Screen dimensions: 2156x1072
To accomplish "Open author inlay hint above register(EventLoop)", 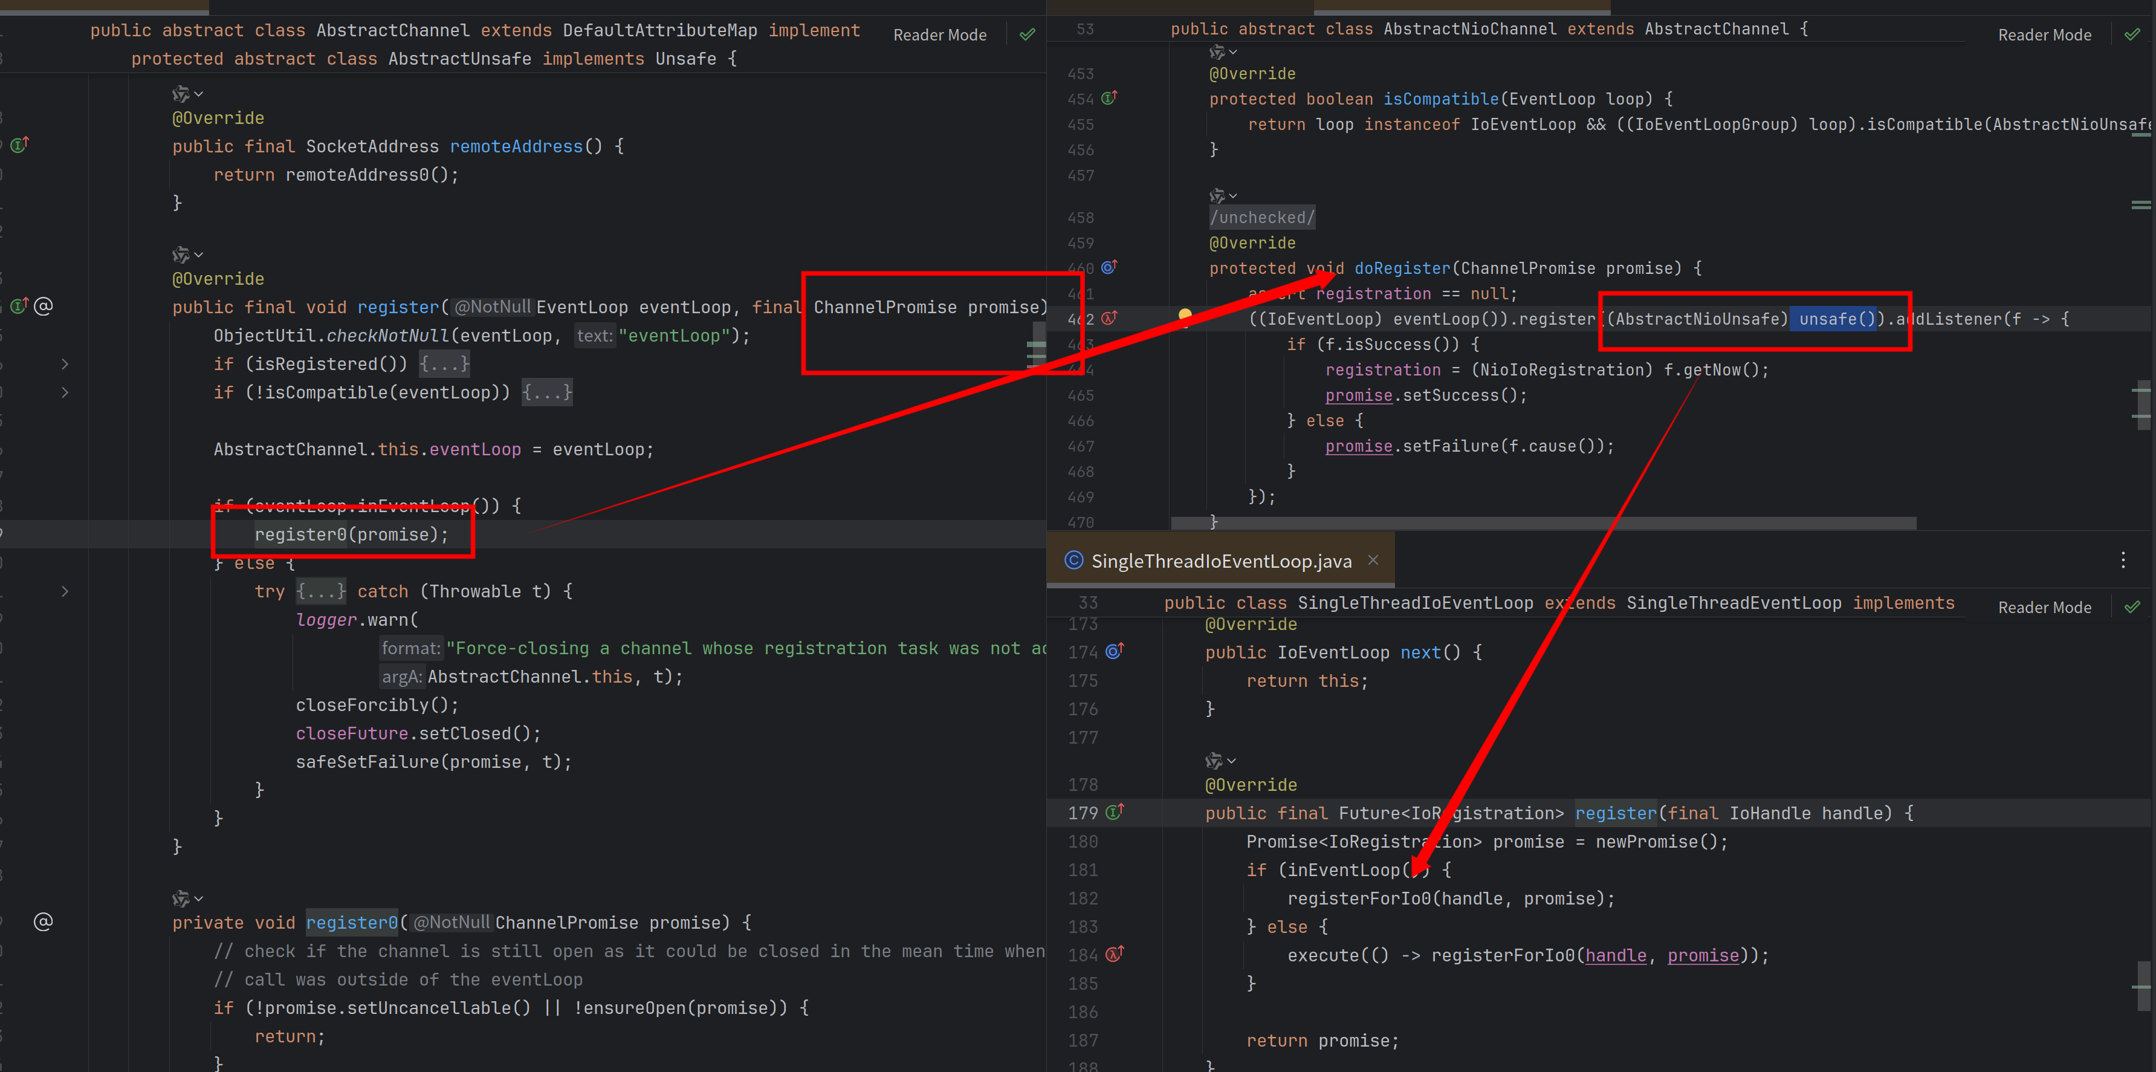I will coord(187,255).
